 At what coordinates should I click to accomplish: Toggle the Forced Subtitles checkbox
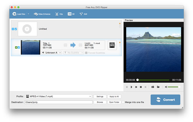[x=86, y=53]
